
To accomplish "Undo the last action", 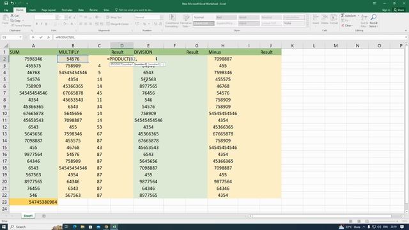I will (x=12, y=3).
